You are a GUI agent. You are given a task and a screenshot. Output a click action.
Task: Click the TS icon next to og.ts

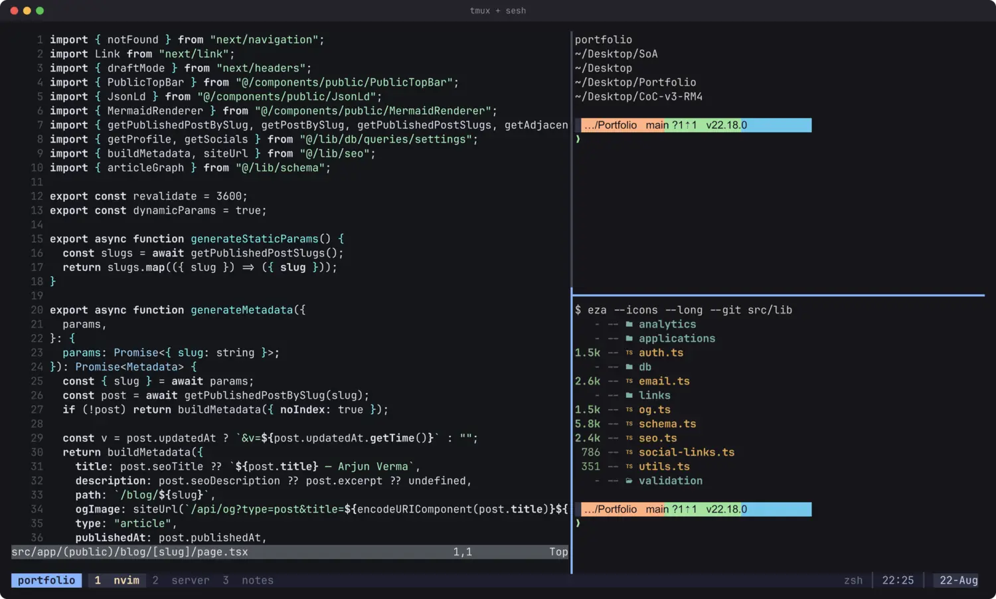[x=629, y=410]
